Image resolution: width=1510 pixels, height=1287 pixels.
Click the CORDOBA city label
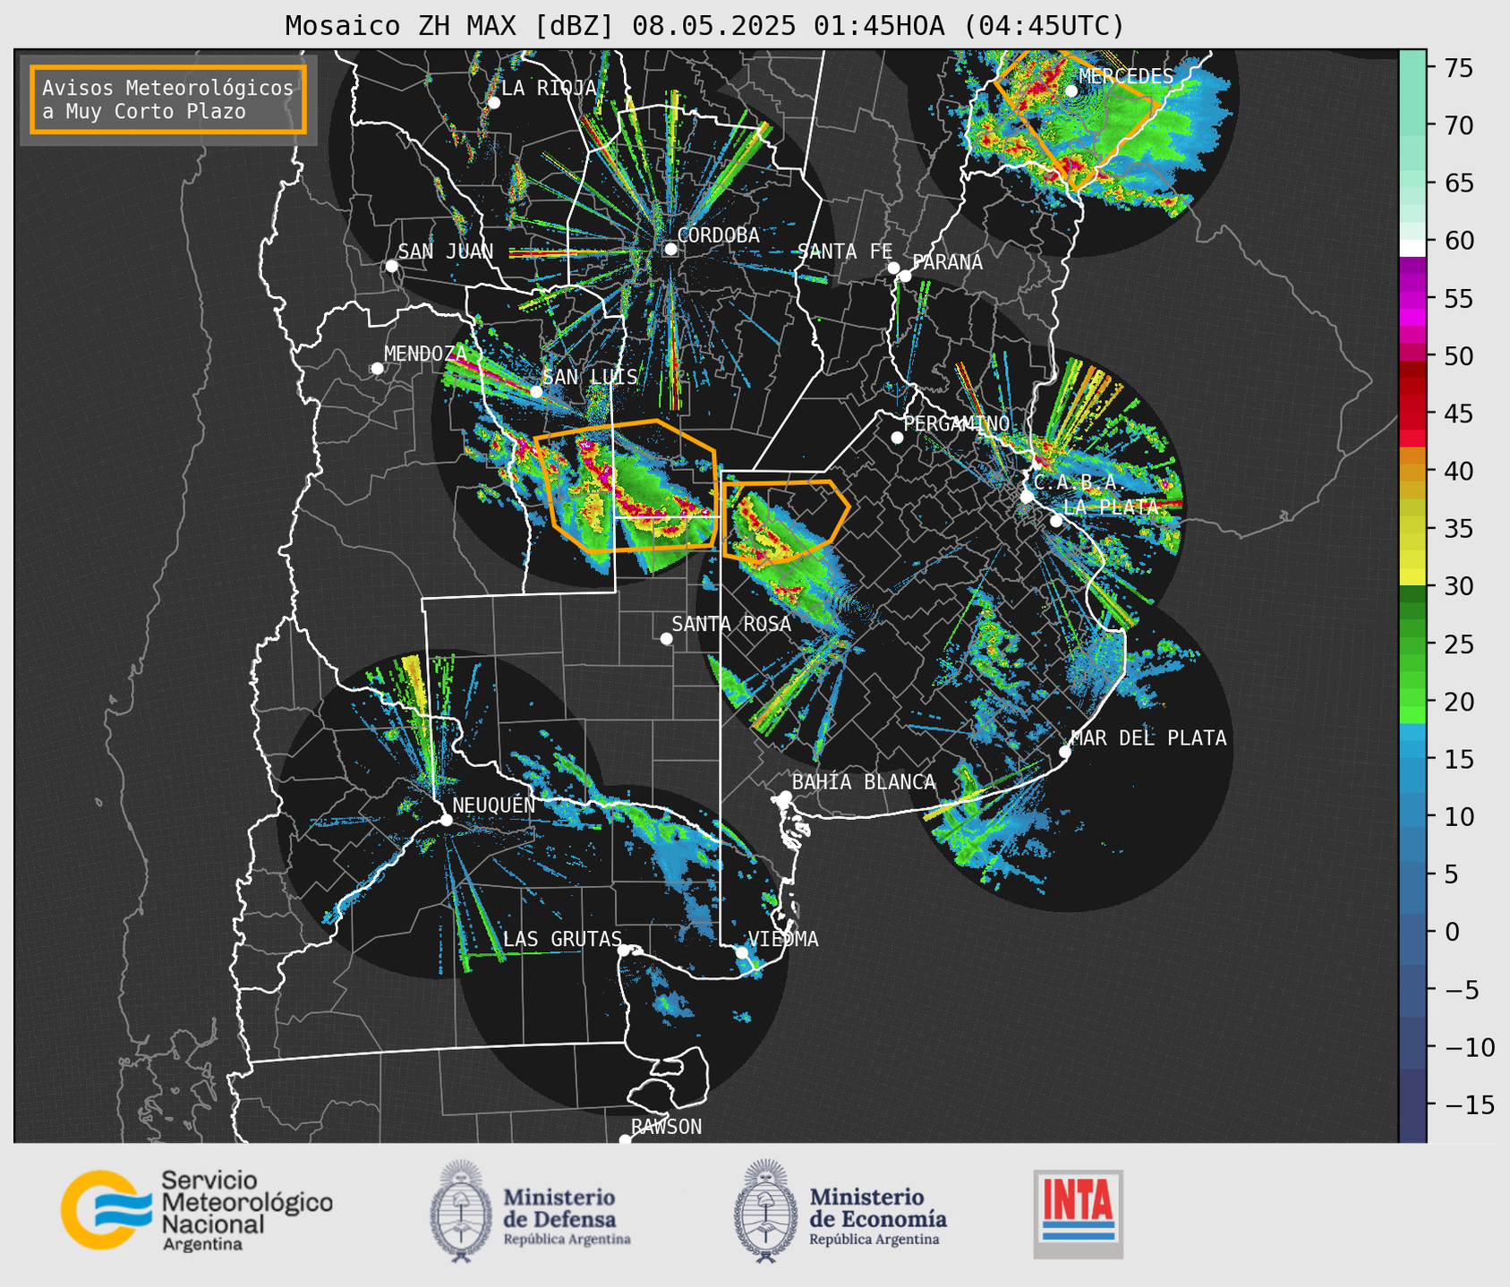point(718,235)
